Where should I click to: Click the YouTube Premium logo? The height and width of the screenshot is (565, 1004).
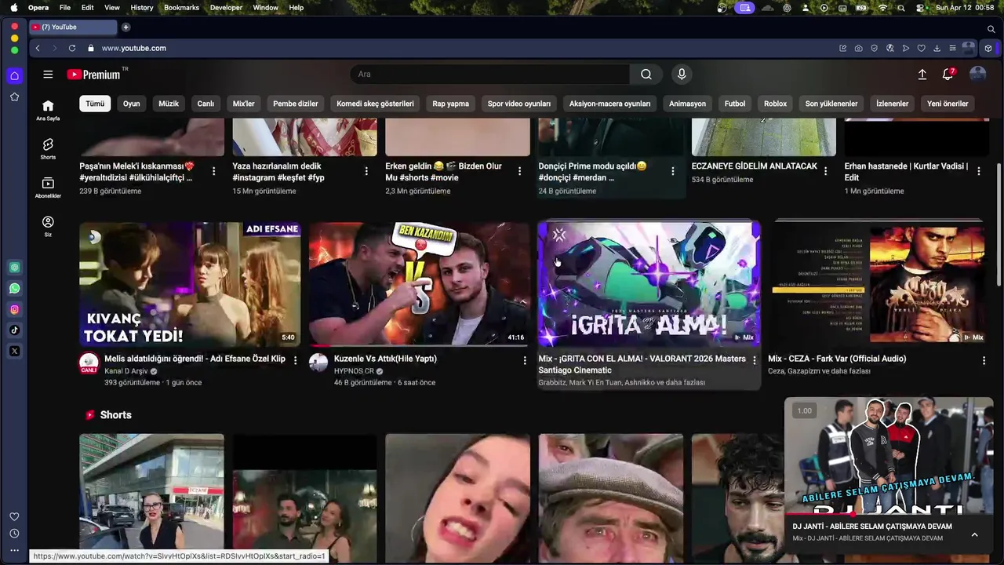(93, 75)
